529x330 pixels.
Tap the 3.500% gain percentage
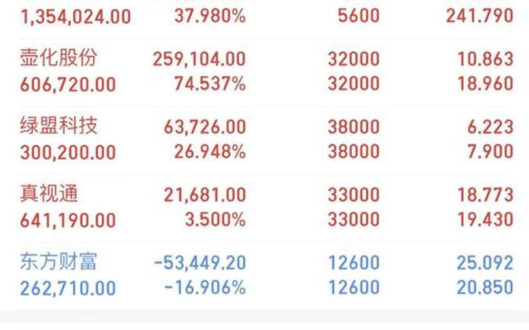coord(216,220)
